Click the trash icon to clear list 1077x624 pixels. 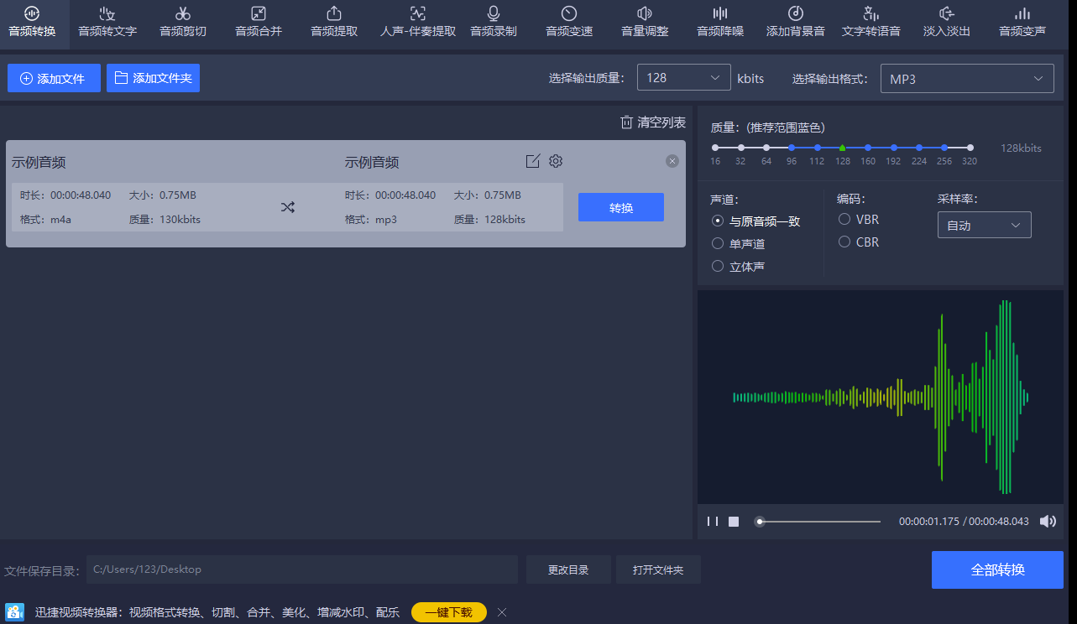click(x=626, y=122)
